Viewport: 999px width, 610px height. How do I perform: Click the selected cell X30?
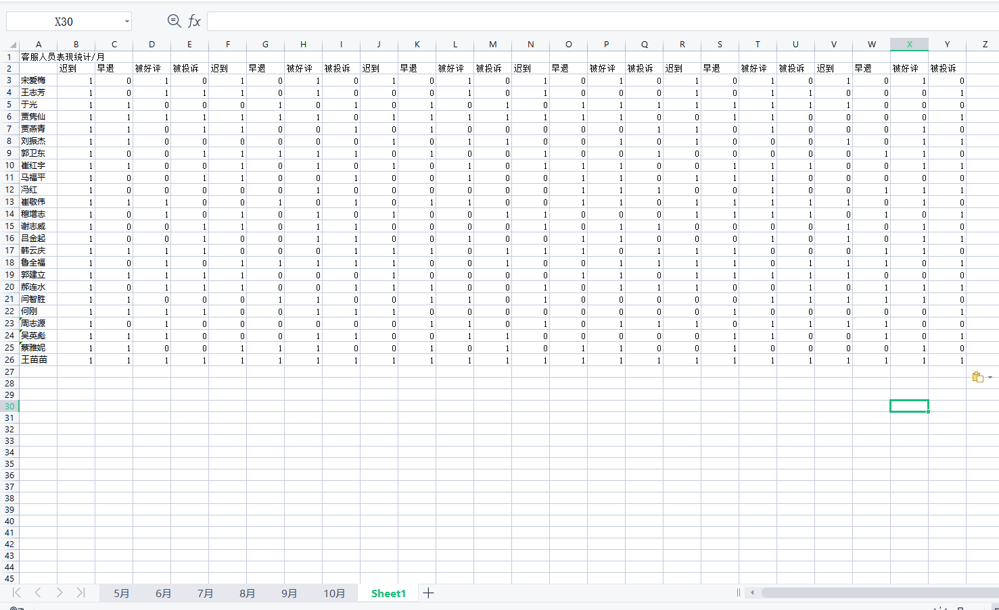[x=909, y=406]
